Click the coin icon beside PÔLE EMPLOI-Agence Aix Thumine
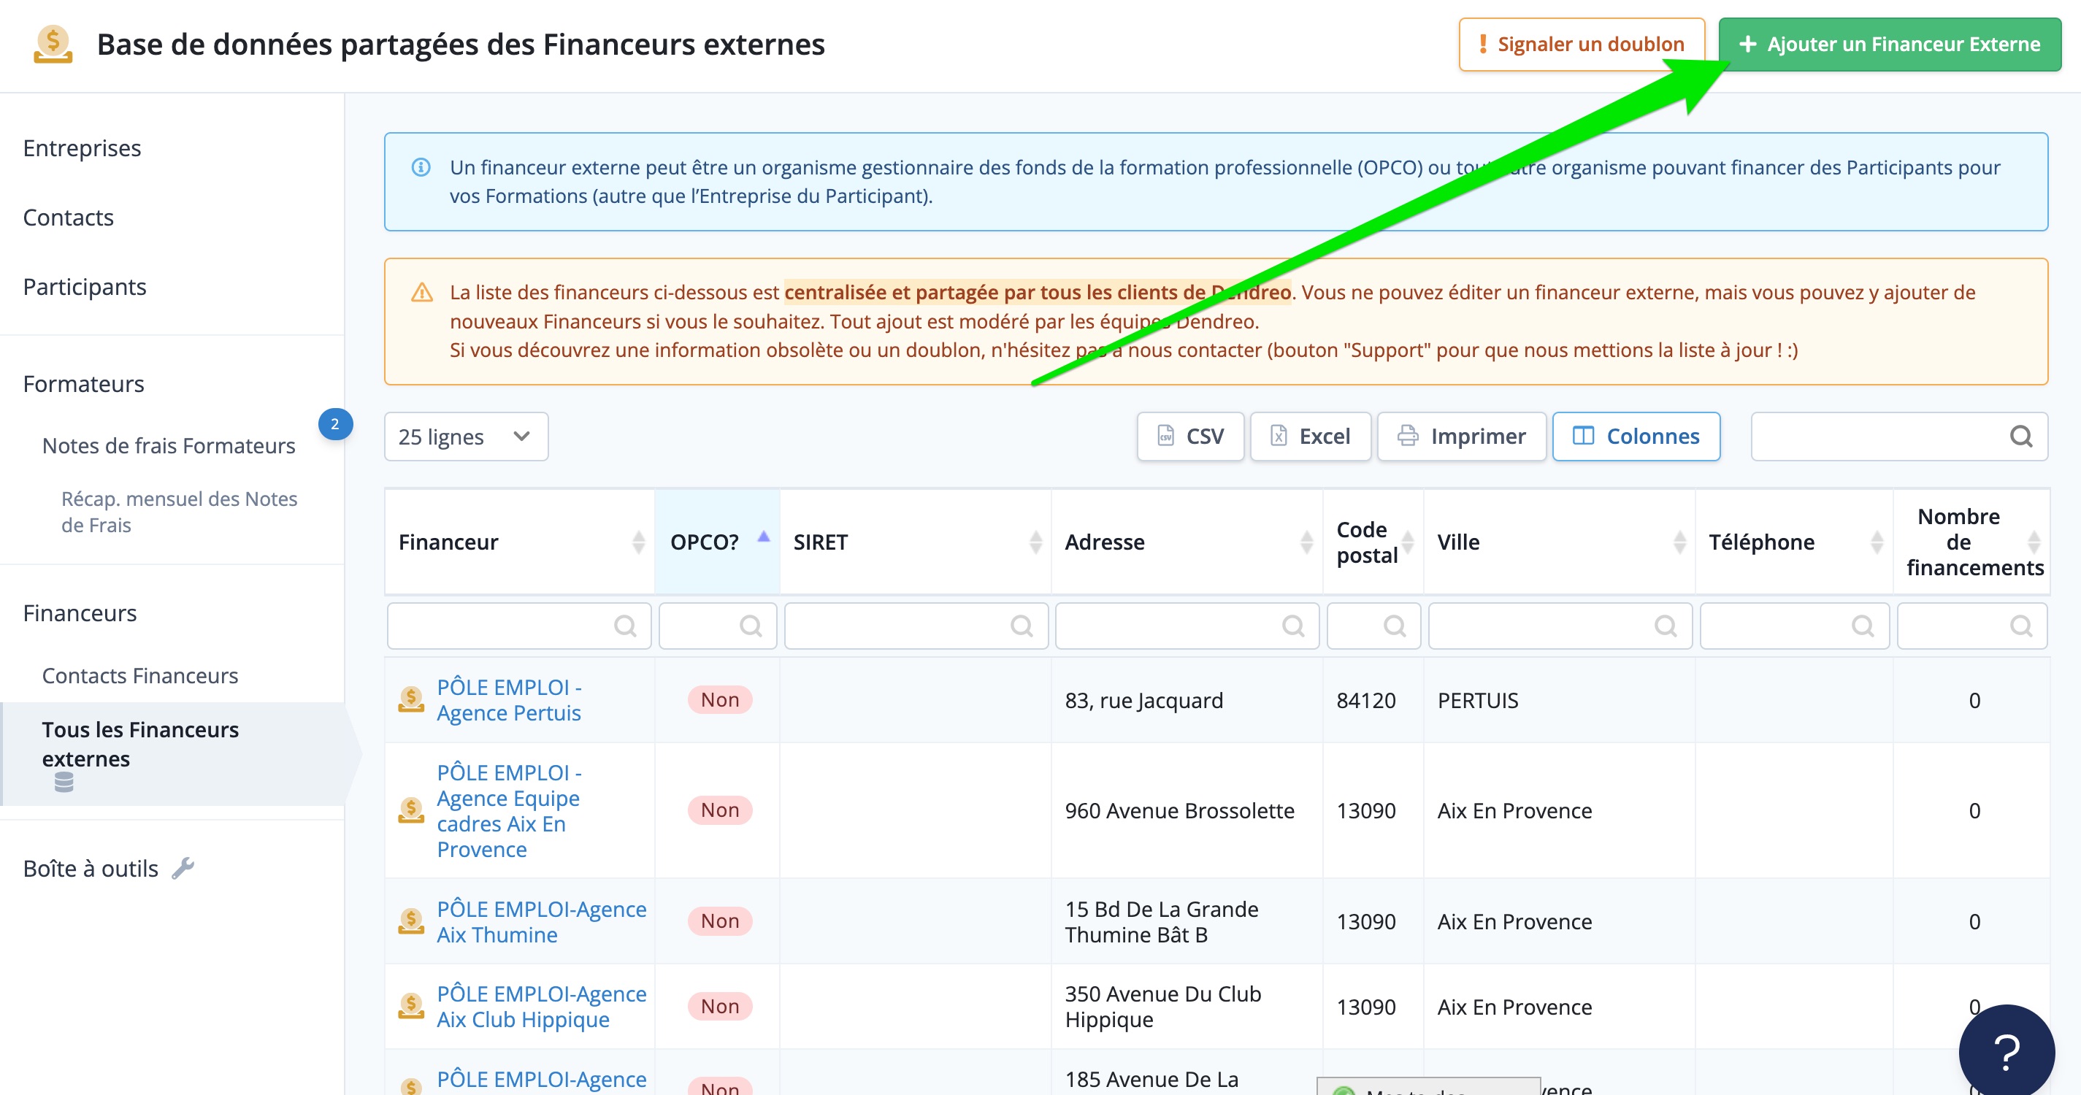Image resolution: width=2081 pixels, height=1095 pixels. (x=411, y=921)
